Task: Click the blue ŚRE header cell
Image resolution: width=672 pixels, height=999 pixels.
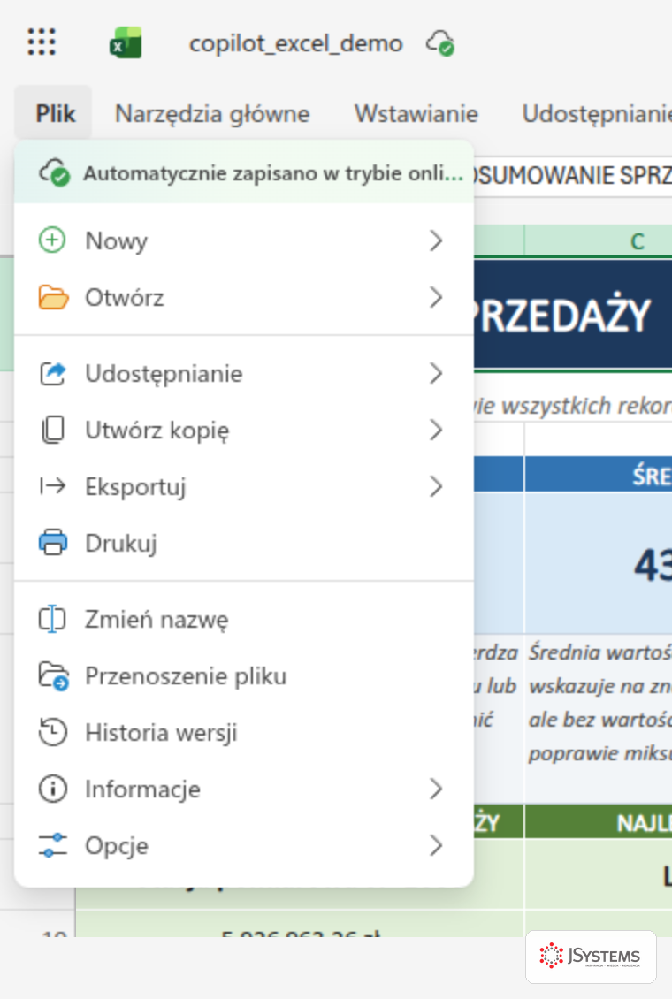Action: click(598, 475)
